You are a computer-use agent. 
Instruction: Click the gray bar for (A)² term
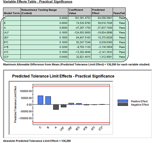pyautogui.click(x=64, y=106)
